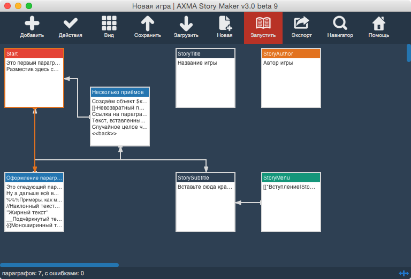Click the line 'Это следующий пар…'
This screenshot has width=411, height=279.
[x=34, y=187]
